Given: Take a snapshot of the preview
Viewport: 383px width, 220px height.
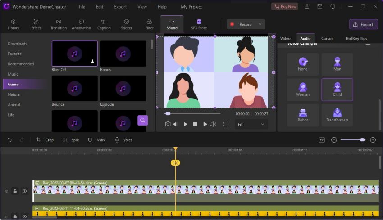Looking at the screenshot, I should 168,124.
